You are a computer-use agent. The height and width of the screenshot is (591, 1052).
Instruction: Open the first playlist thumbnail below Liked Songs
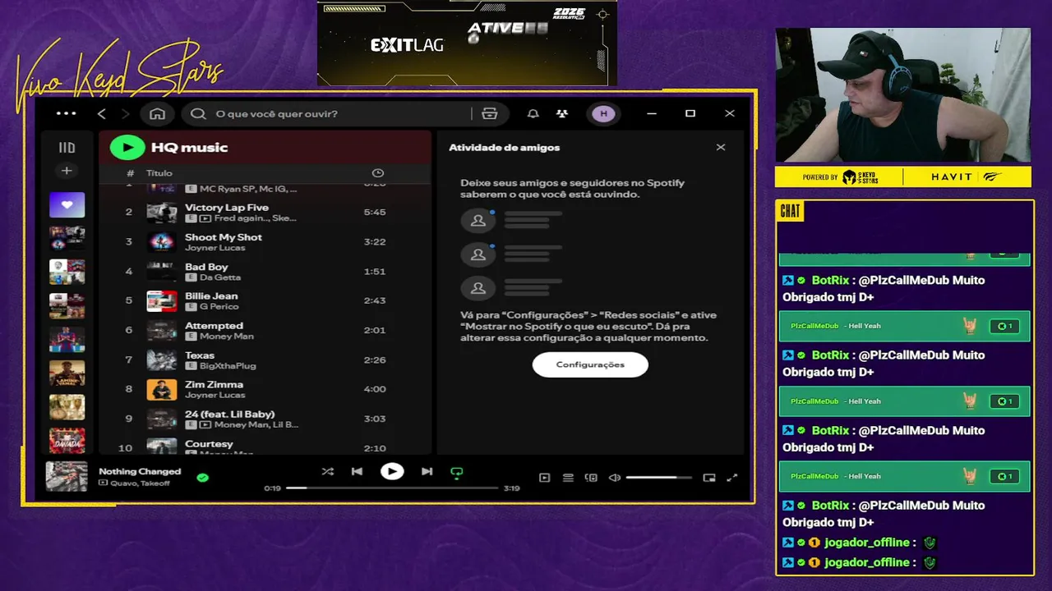pos(67,238)
